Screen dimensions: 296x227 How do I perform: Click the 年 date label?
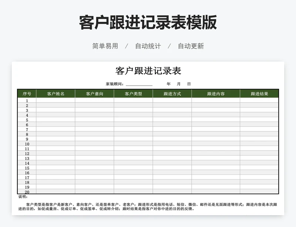click(x=169, y=84)
